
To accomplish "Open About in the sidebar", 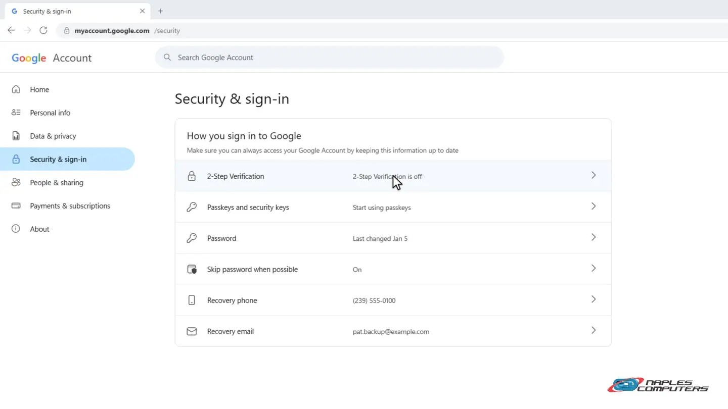I will tap(67, 229).
